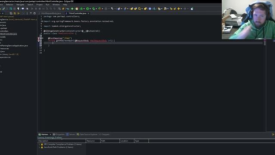Viewport: 275px width, 155px height.
Task: Click the Back navigation yellow arrow
Action: [179, 9]
